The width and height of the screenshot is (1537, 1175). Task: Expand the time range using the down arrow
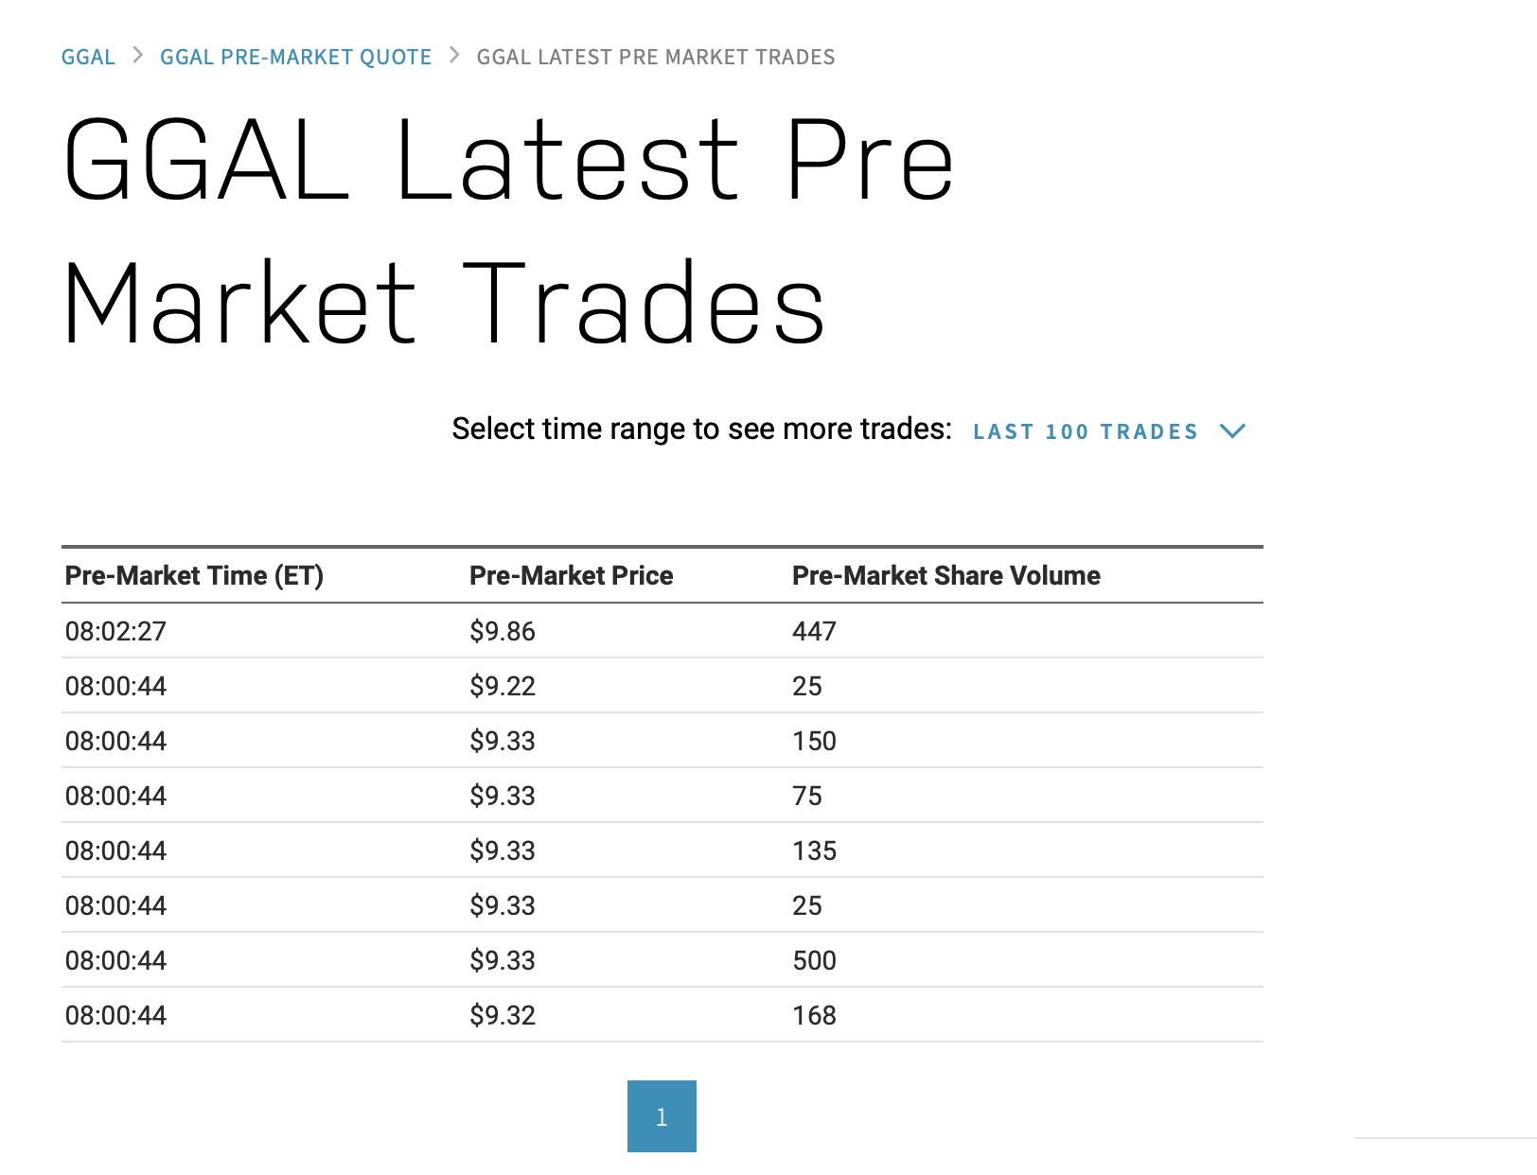1232,431
